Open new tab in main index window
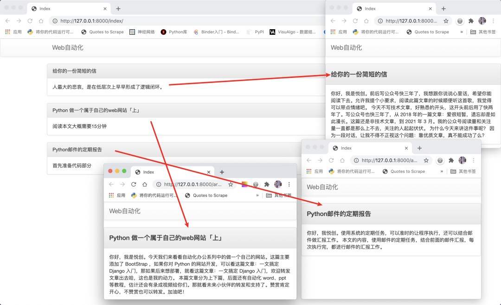The width and height of the screenshot is (501, 305). pos(118,9)
